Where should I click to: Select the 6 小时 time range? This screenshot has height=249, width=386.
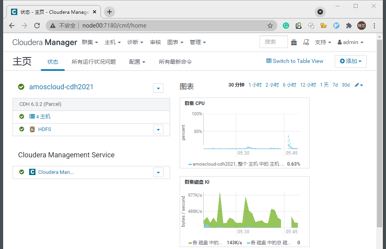tap(289, 85)
